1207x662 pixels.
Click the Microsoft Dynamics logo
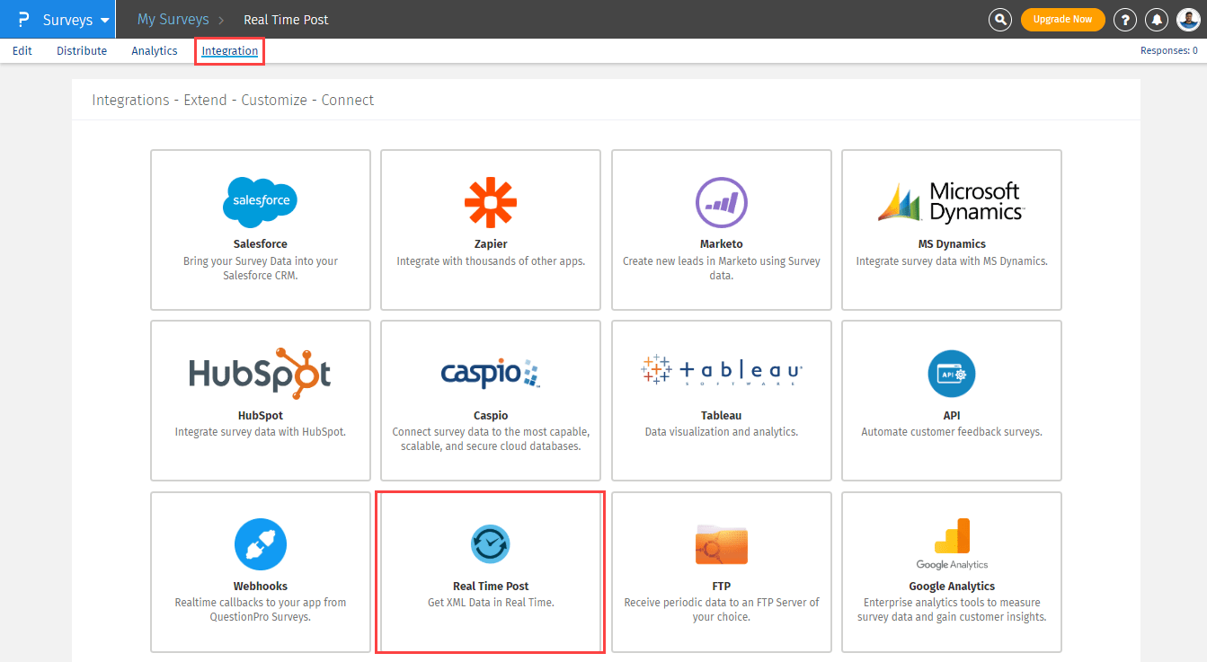pyautogui.click(x=951, y=202)
